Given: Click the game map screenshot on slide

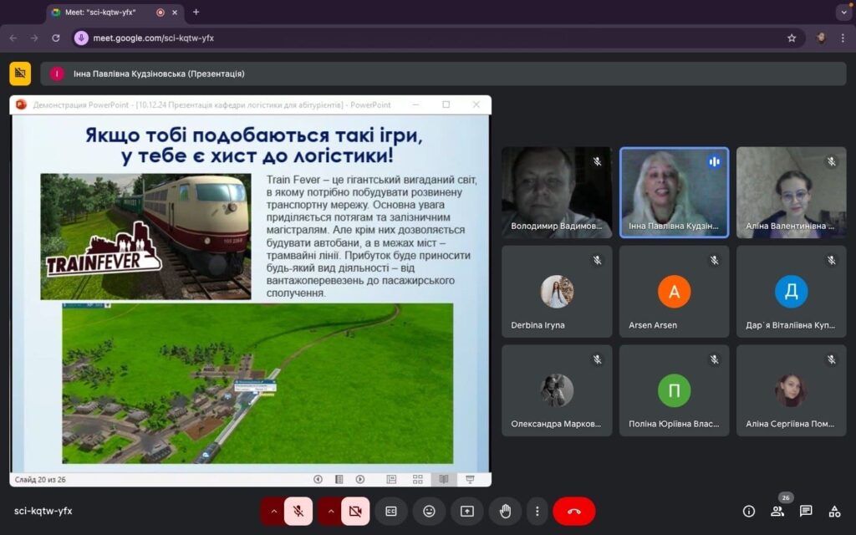Looking at the screenshot, I should point(257,383).
